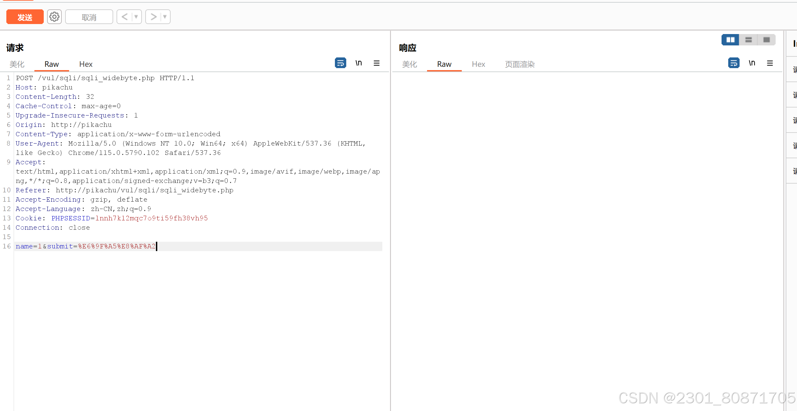797x411 pixels.
Task: Toggle word wrap in request panel
Action: coord(340,63)
